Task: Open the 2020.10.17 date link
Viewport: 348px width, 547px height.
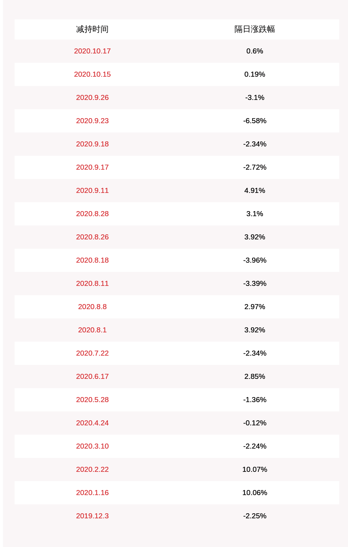Action: [92, 51]
